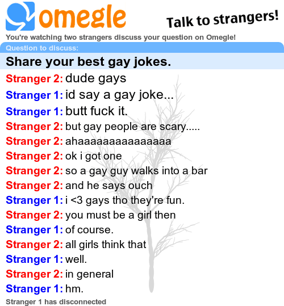This screenshot has height=306, width=284.
Task: Select the message 'id say a gay joke...'
Action: click(119, 95)
